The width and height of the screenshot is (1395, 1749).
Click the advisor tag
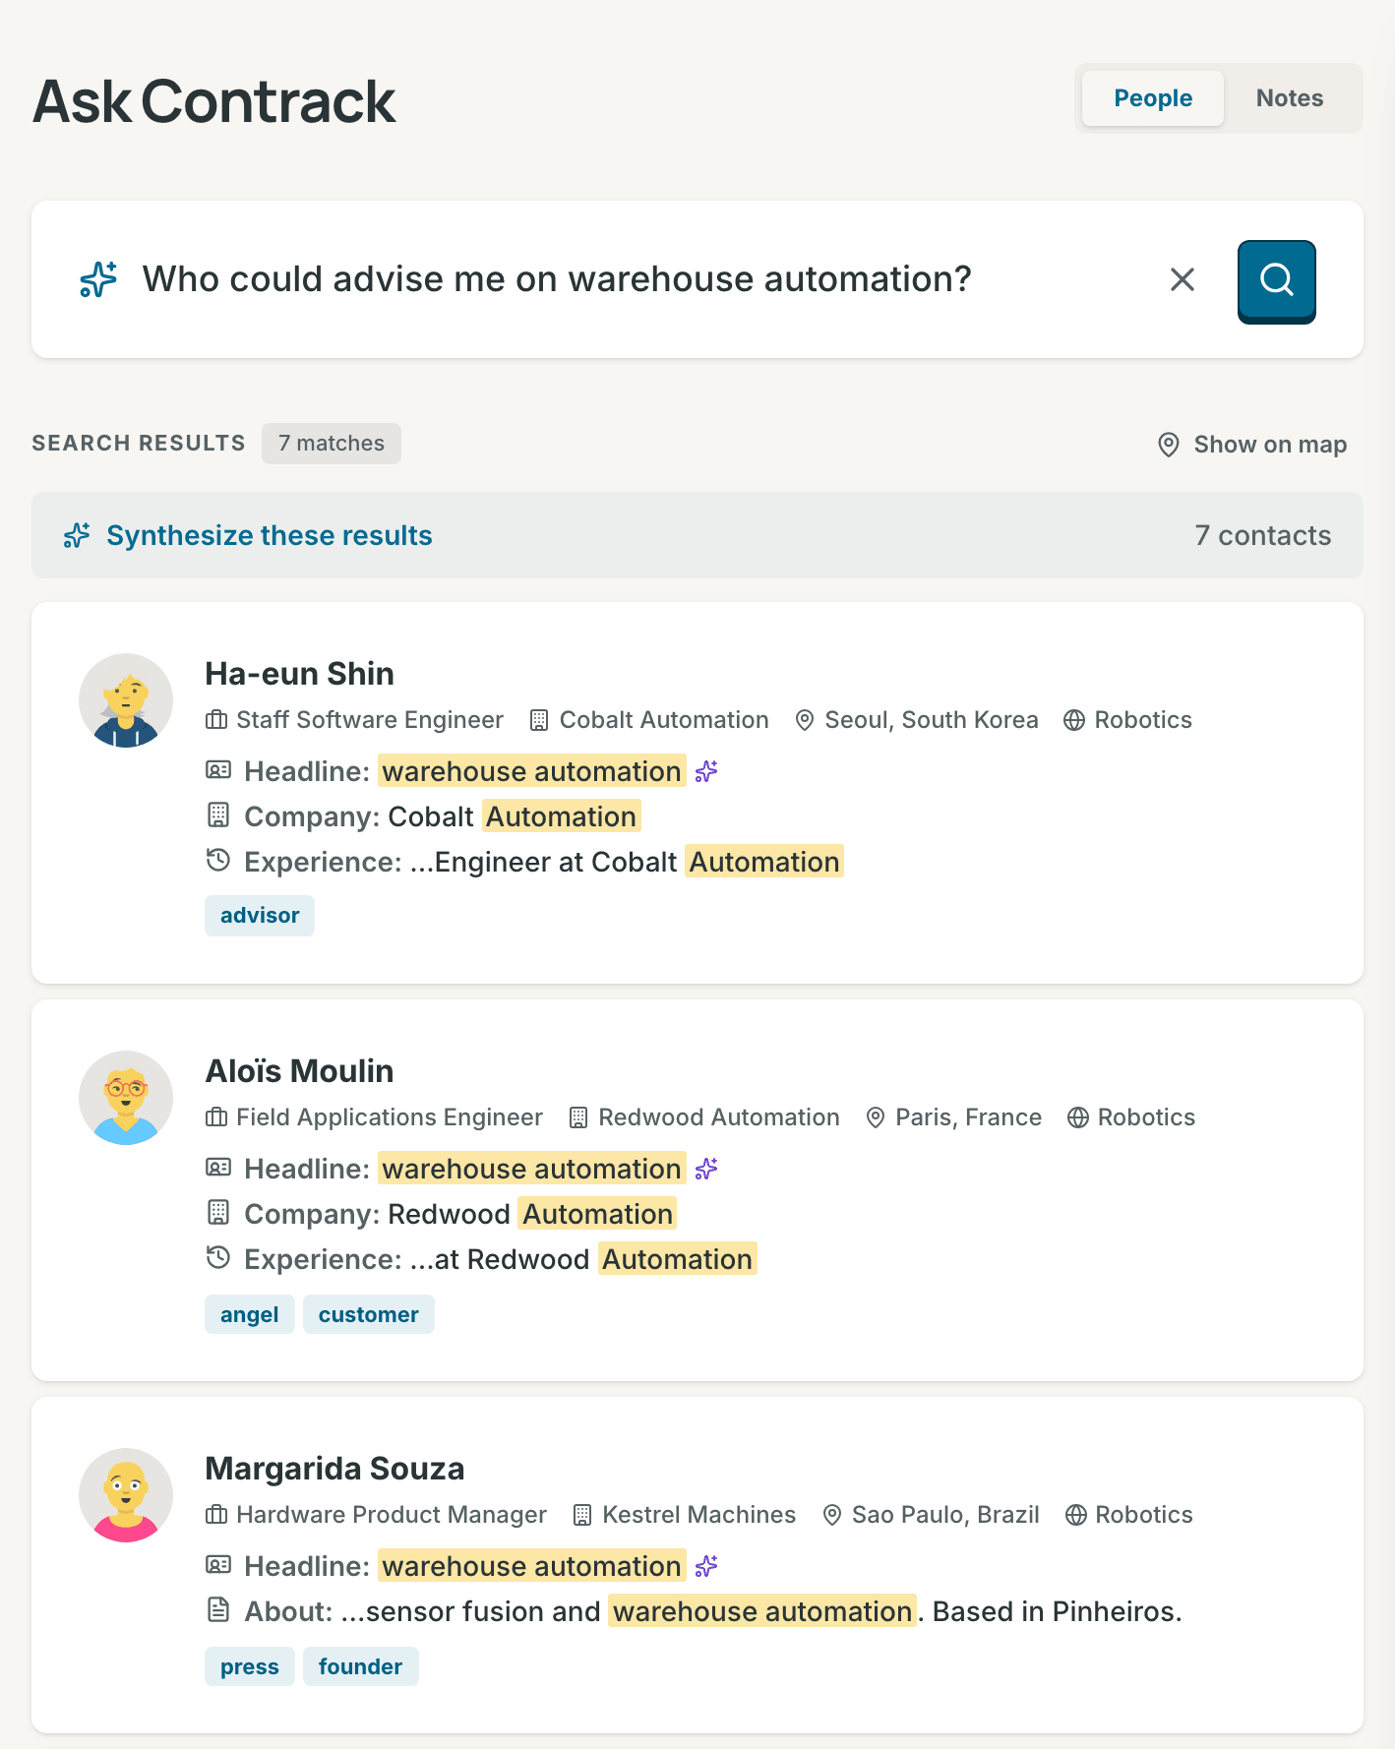(x=260, y=916)
